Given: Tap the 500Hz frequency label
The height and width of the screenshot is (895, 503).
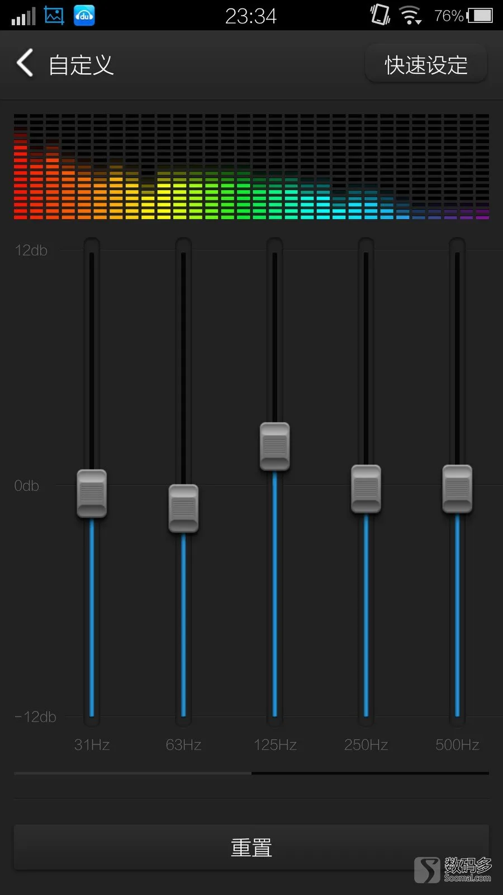Looking at the screenshot, I should click(457, 745).
